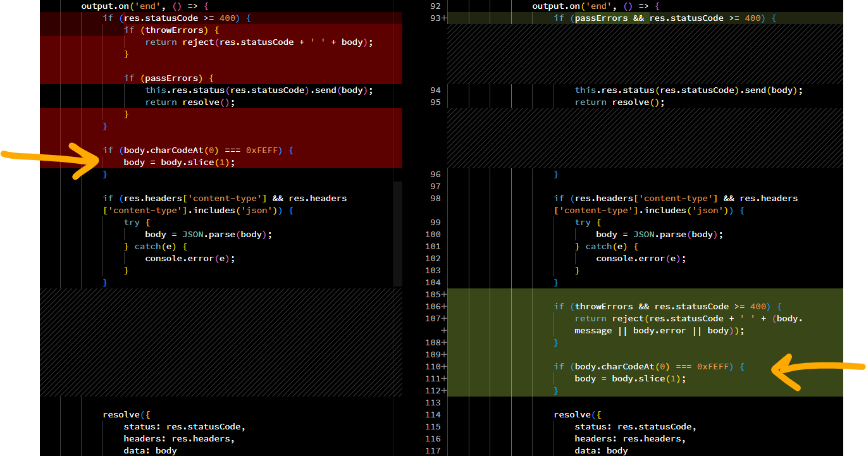Screen dimensions: 866x456
Task: Click line number 105 with the added marker
Action: point(435,295)
